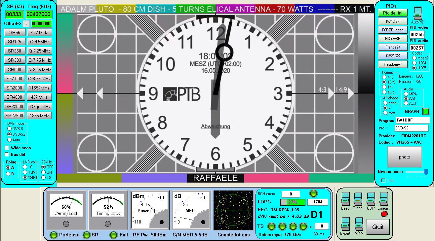The image size is (435, 241).
Task: Click the round knob under Carrier Lock
Action: 66,224
